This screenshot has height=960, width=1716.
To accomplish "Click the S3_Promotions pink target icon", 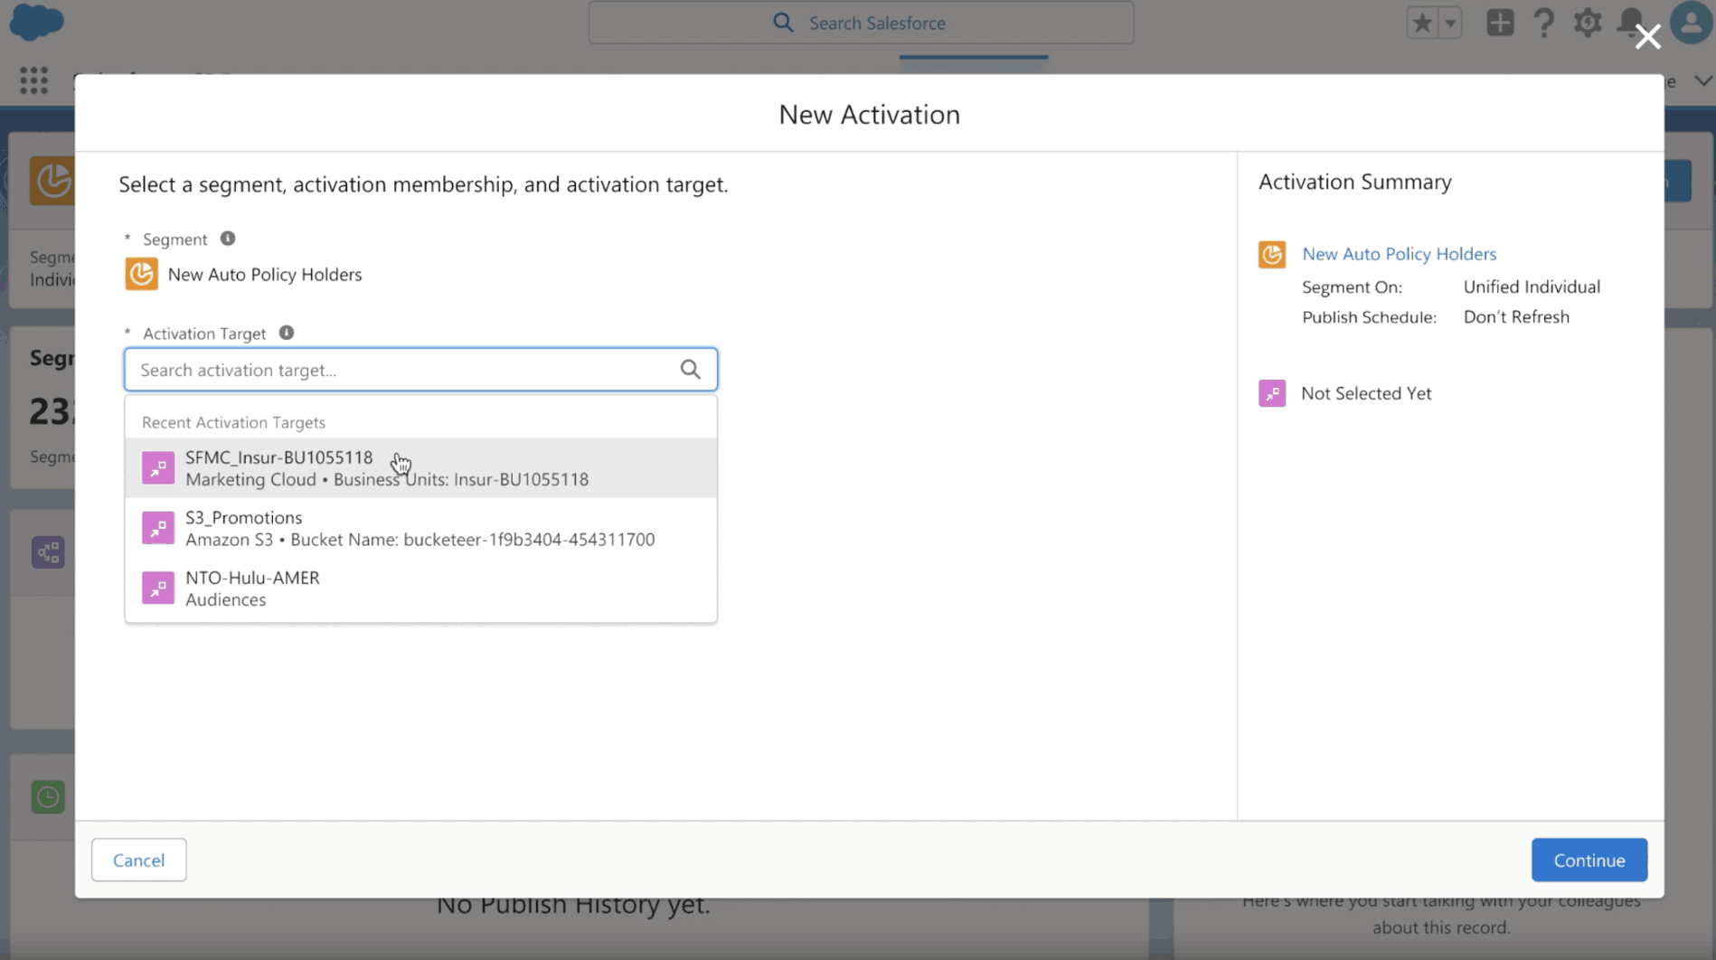I will pyautogui.click(x=158, y=528).
